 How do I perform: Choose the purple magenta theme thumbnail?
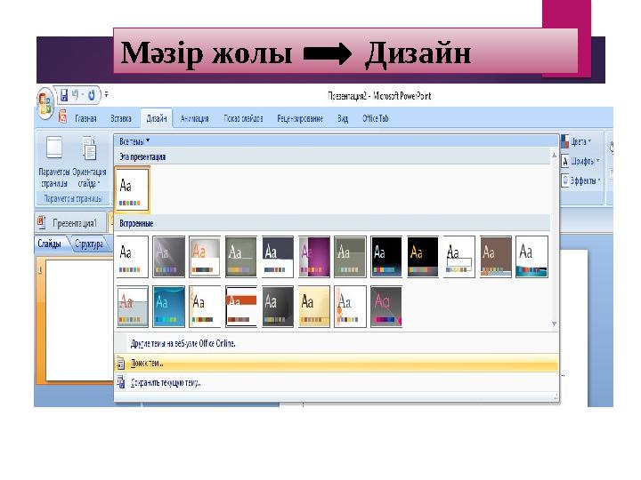[314, 257]
